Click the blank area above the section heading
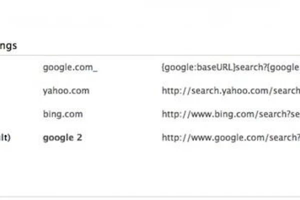This screenshot has height=200, width=300. 150,20
